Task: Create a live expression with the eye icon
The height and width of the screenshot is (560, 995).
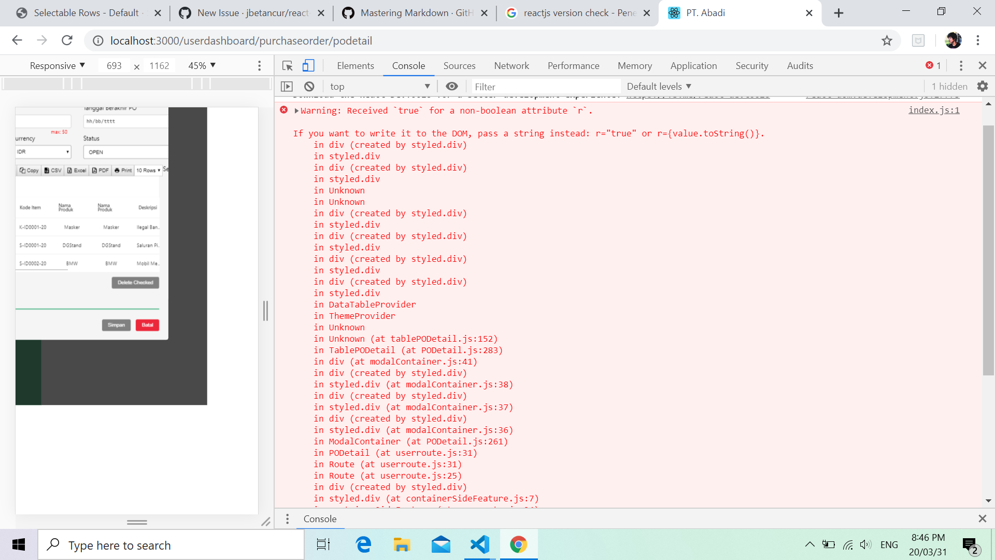Action: 452,86
